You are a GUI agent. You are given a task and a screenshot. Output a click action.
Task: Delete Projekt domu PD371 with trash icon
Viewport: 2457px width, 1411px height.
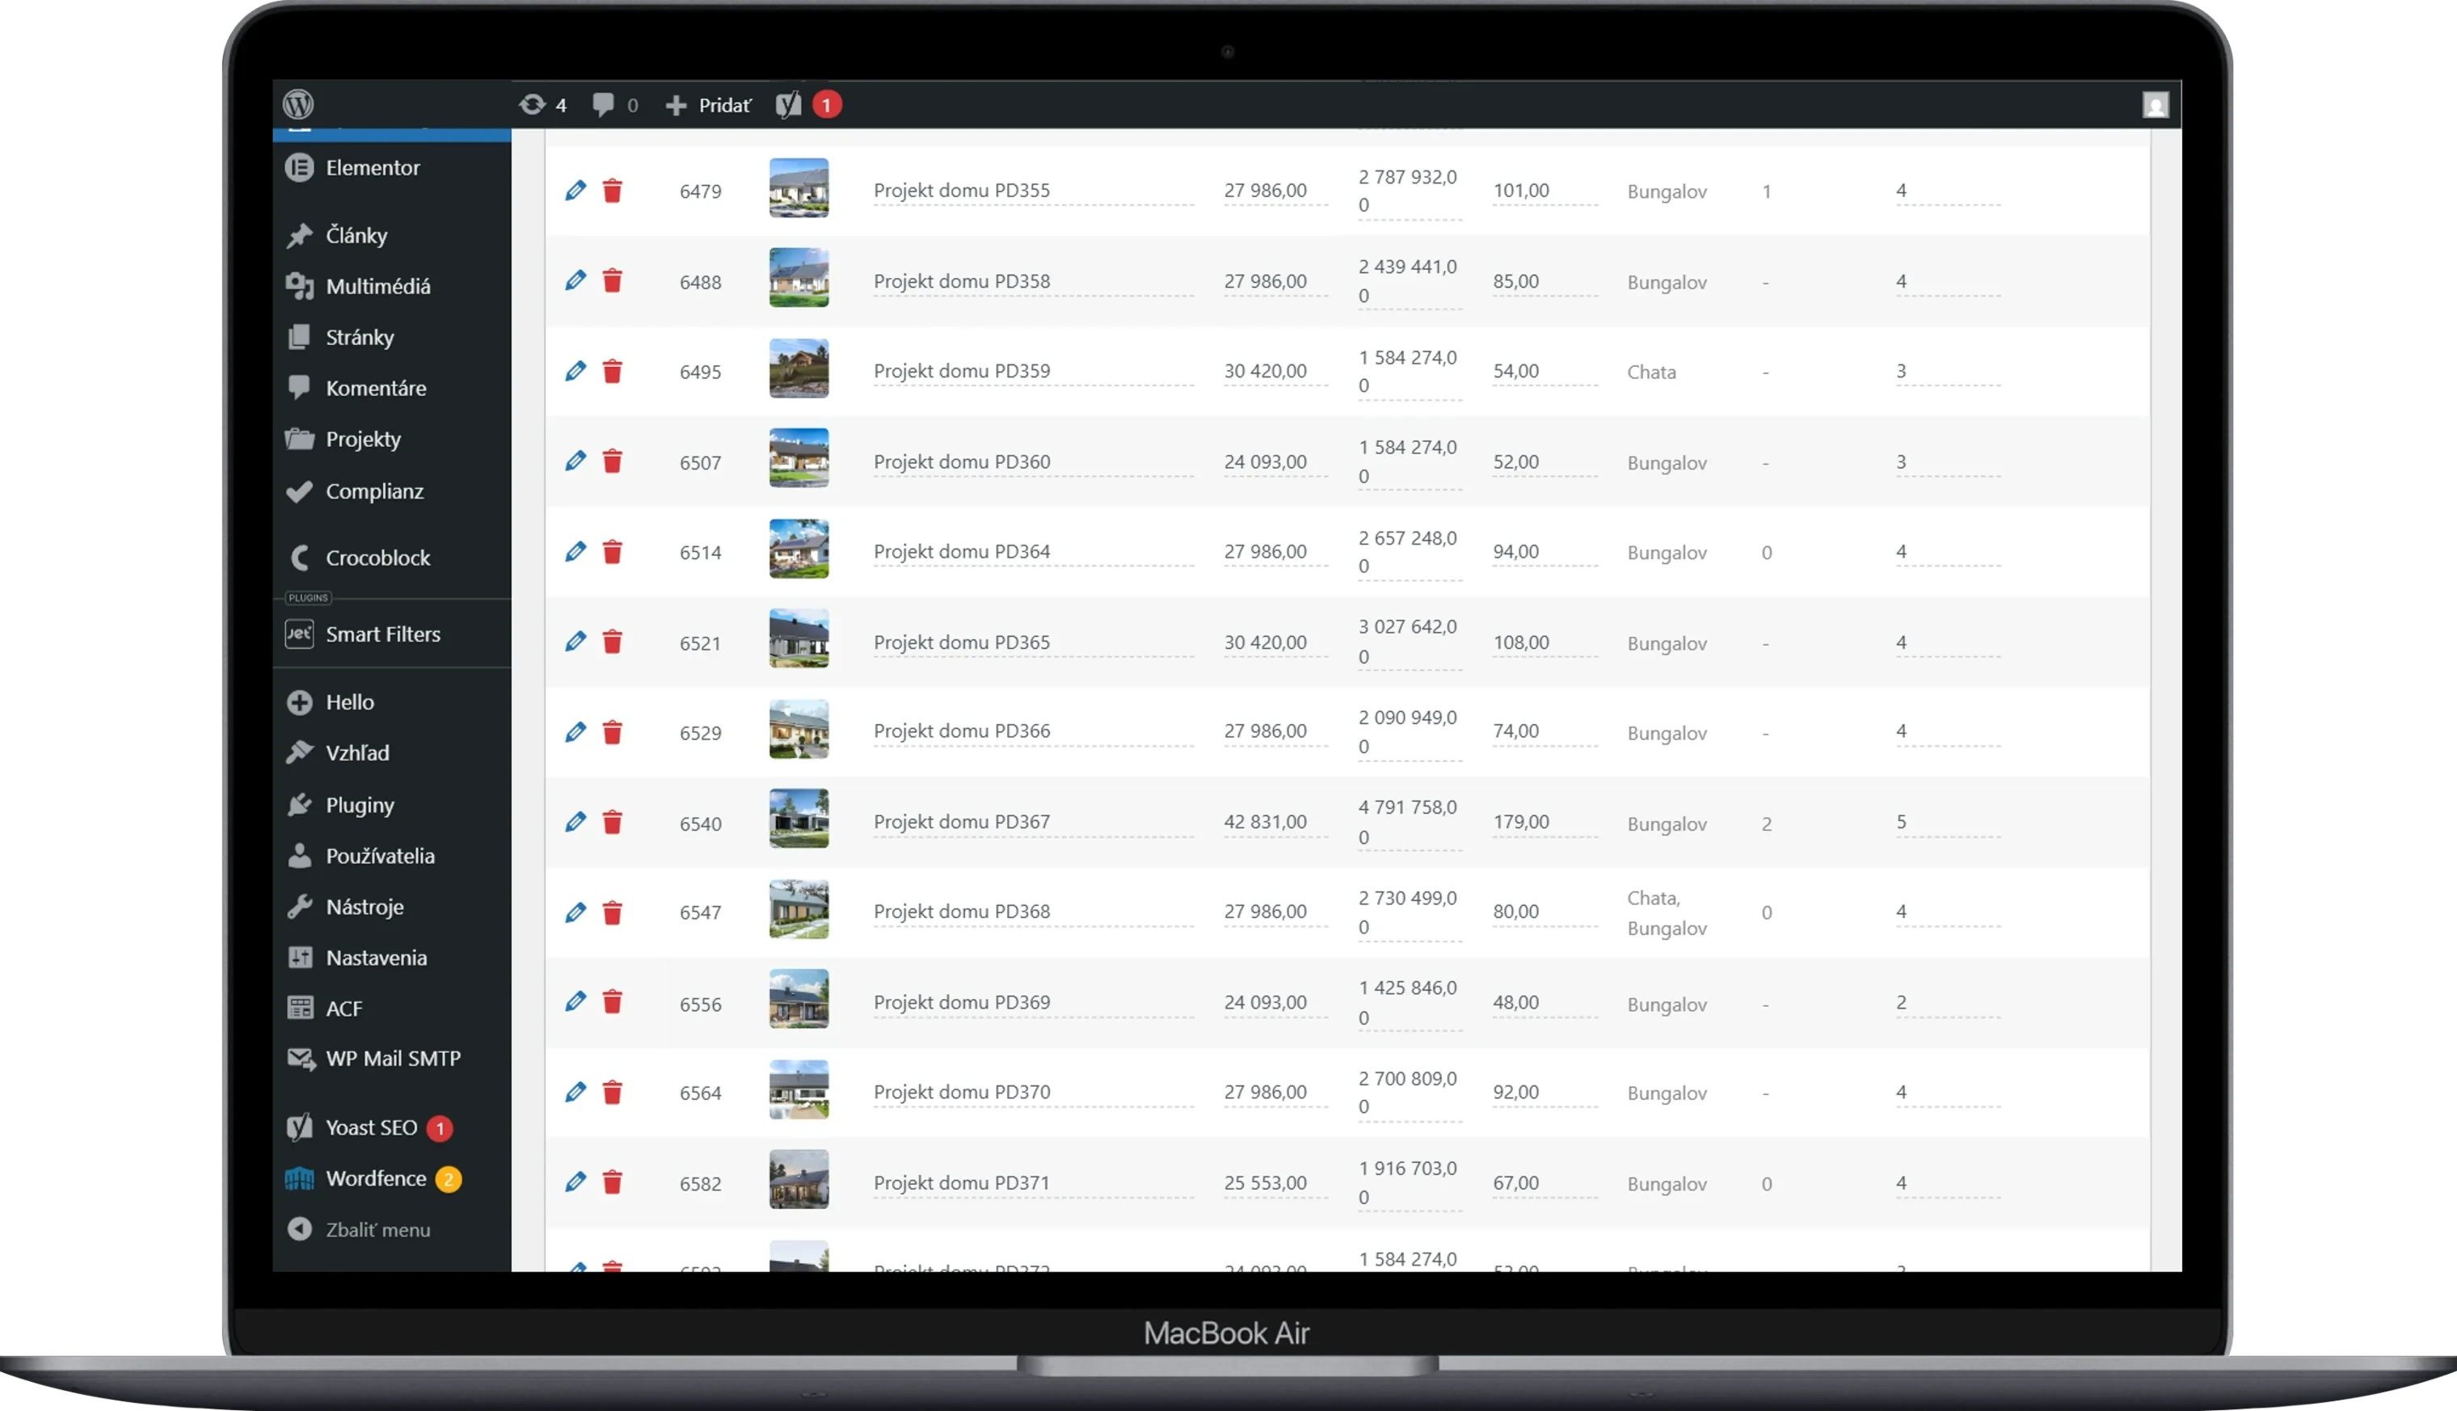click(613, 1183)
